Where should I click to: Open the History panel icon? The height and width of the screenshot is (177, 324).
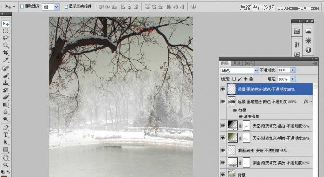pyautogui.click(x=297, y=45)
